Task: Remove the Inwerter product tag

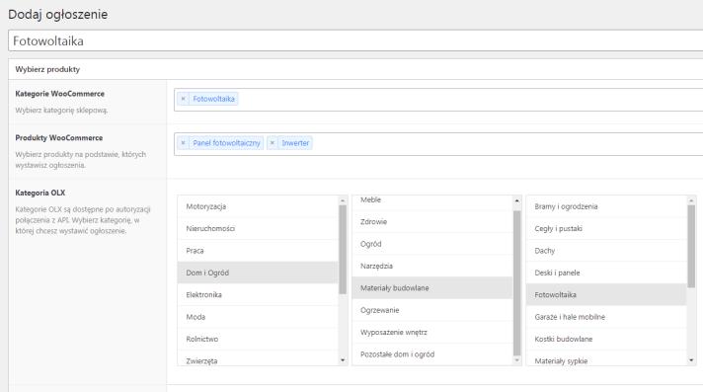Action: click(x=273, y=143)
